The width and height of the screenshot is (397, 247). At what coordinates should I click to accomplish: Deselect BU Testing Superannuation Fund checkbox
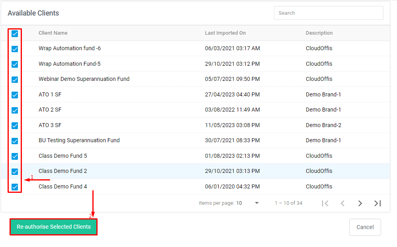[15, 141]
